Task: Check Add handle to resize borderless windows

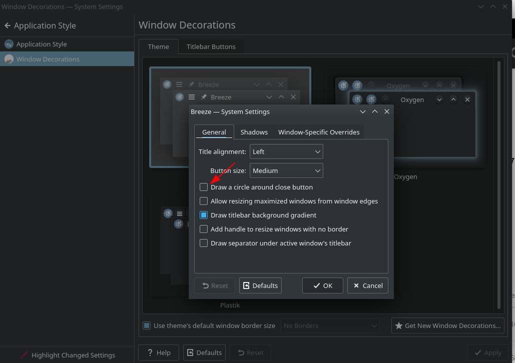Action: pos(204,229)
